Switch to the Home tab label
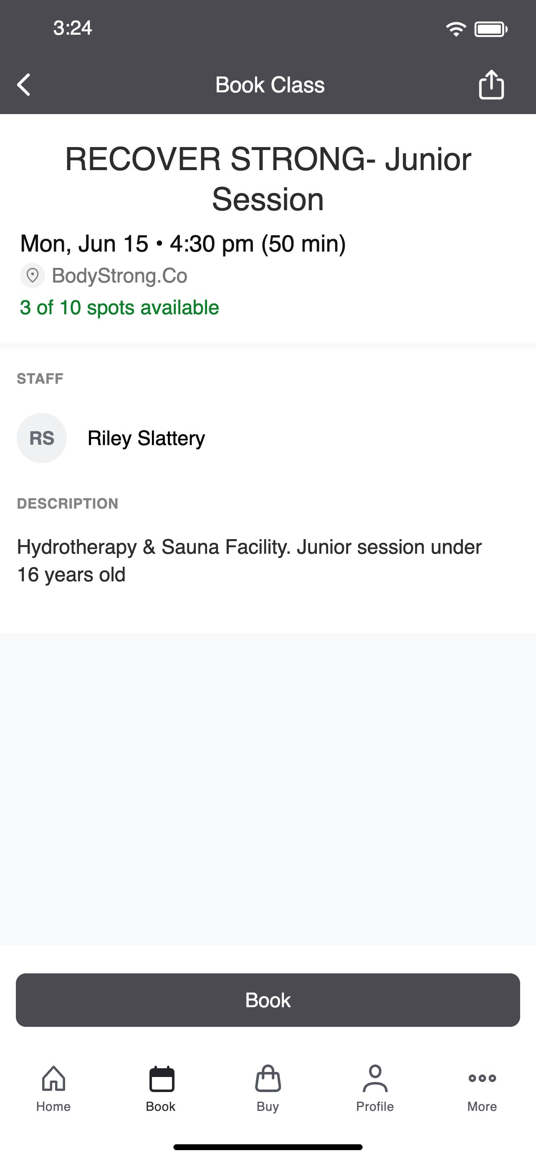The image size is (536, 1161). tap(53, 1107)
